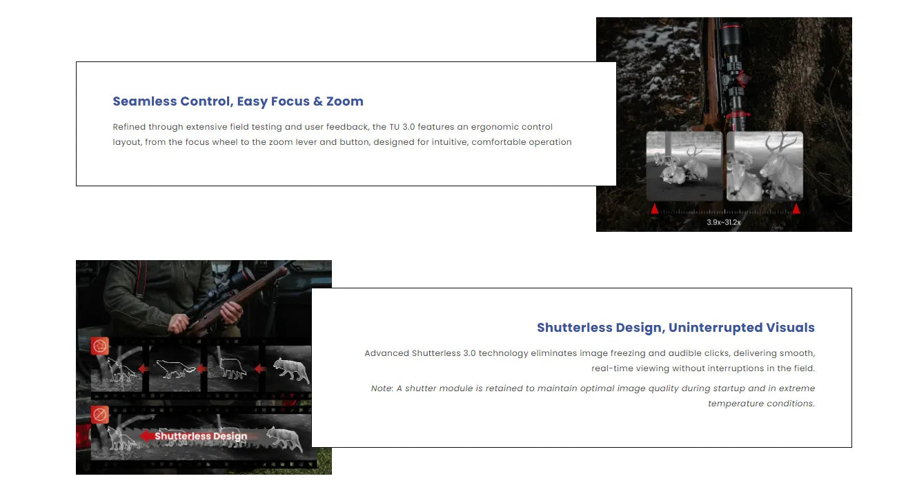The width and height of the screenshot is (897, 494).
Task: Click the Shutterless Design, Uninterrupted Visuals heading
Action: 676,328
